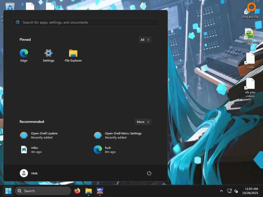Click the muted volume tray icon
Viewport: 263px width, 197px height.
pos(236,191)
